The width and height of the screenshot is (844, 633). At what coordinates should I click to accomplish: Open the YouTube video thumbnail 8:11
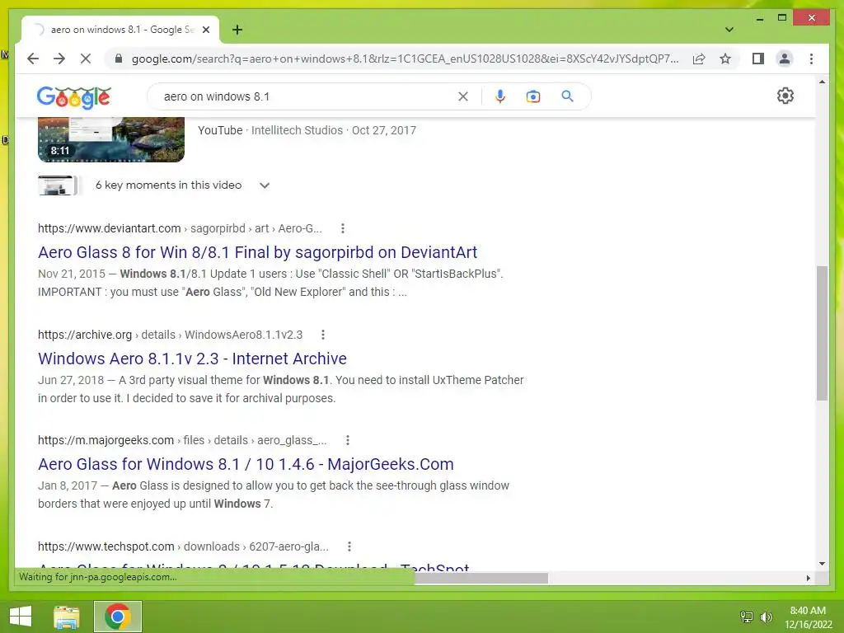pyautogui.click(x=111, y=138)
